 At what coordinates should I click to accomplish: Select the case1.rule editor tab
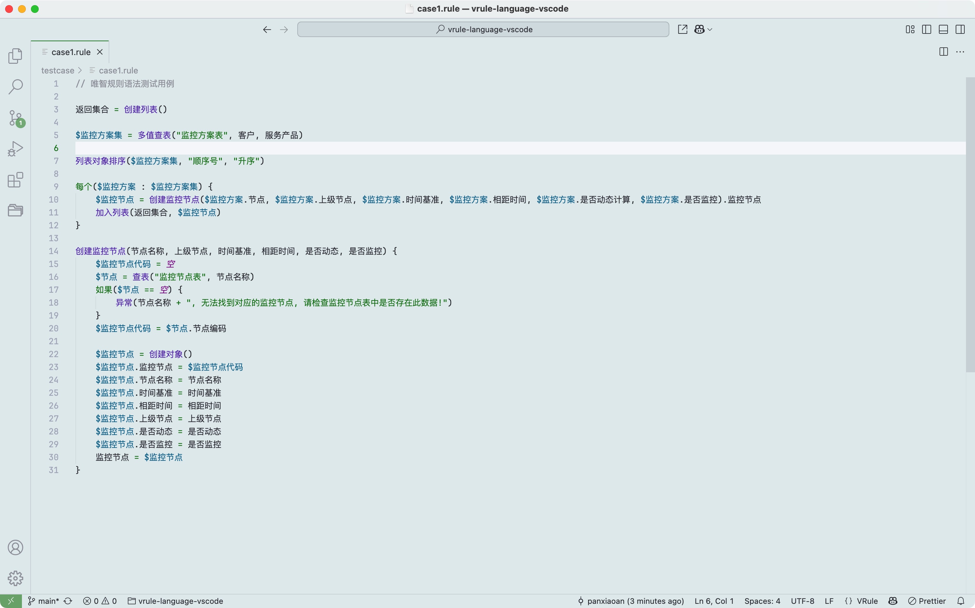(x=71, y=52)
